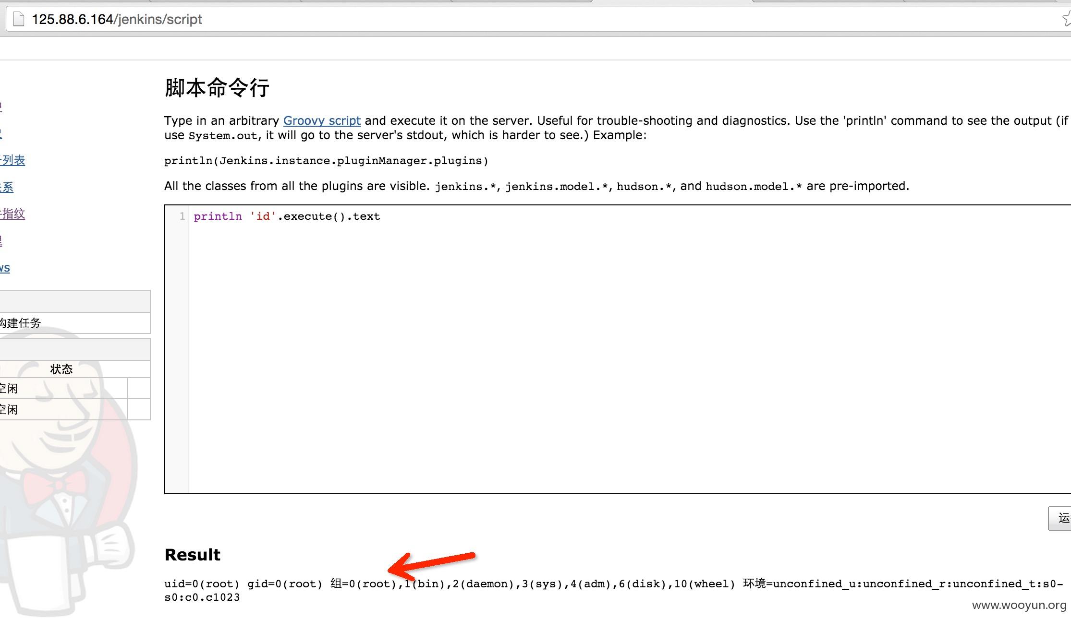Click the 脚本命令行 page heading
Screen dimensions: 1071x619
(217, 88)
